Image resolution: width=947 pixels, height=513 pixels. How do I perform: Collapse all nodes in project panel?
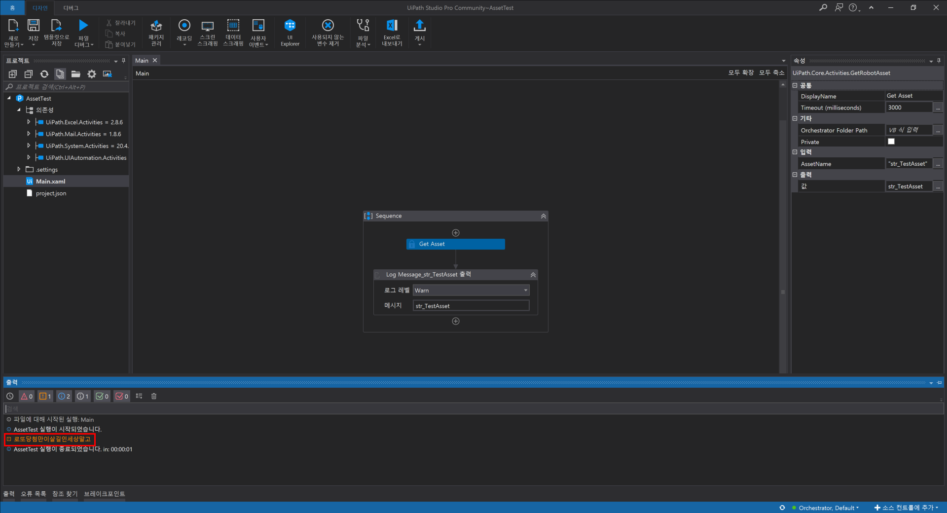click(x=29, y=74)
